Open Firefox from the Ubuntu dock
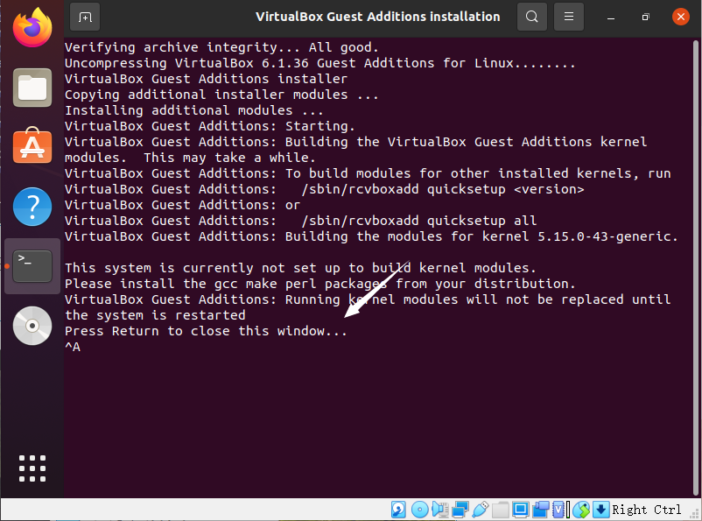702x521 pixels. click(x=32, y=28)
